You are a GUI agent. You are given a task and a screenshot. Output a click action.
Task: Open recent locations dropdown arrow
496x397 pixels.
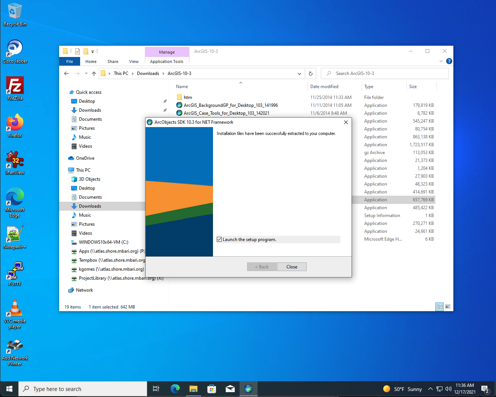pyautogui.click(x=86, y=73)
